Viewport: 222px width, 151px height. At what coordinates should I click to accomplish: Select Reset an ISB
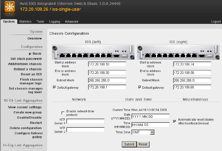[x=31, y=74]
